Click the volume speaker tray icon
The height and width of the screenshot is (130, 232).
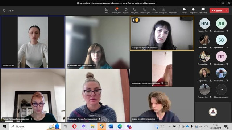200,126
